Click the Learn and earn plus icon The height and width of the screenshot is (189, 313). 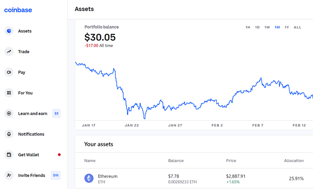point(9,113)
